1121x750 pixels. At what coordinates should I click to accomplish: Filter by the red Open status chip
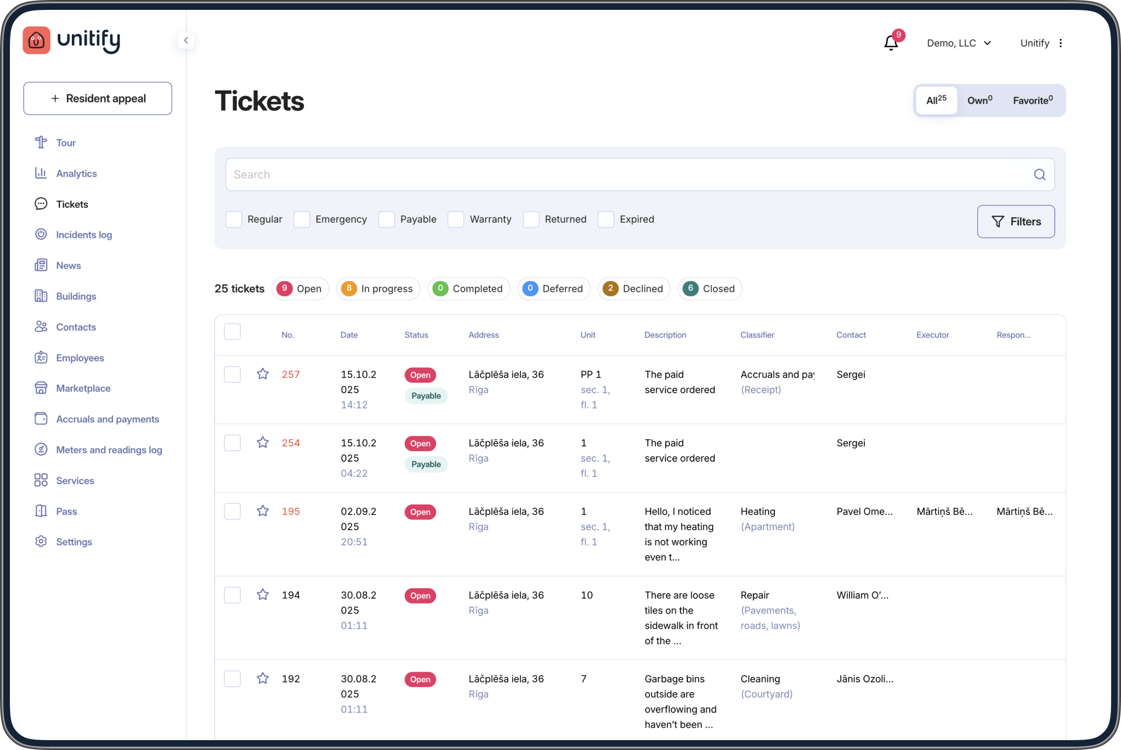pos(300,288)
